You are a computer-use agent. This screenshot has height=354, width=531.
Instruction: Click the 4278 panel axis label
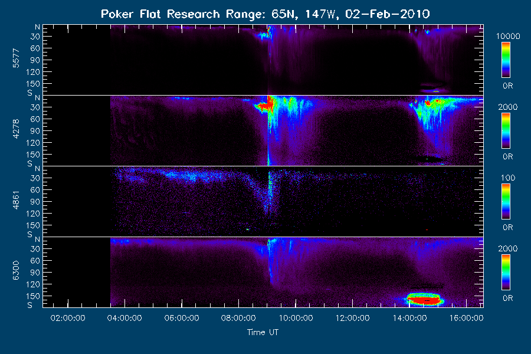click(16, 129)
